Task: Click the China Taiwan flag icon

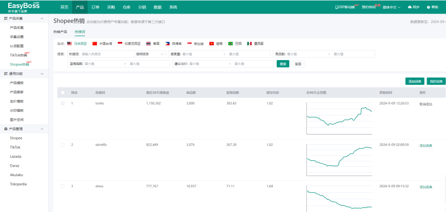Action: pyautogui.click(x=95, y=44)
